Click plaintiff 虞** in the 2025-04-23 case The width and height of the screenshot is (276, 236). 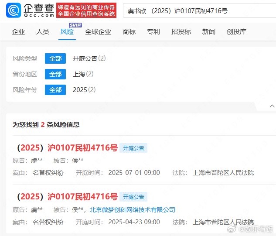37,210
